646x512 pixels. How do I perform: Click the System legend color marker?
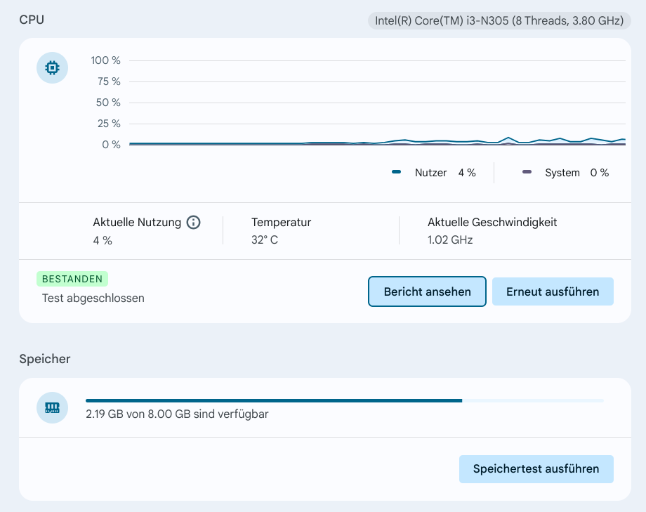click(x=527, y=172)
